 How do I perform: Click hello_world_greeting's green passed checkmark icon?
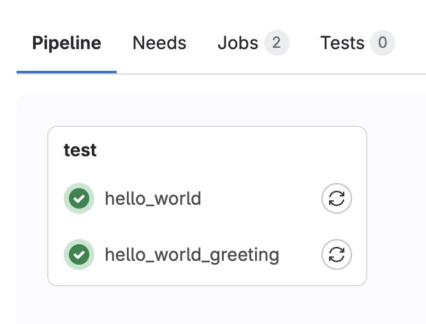(x=79, y=254)
